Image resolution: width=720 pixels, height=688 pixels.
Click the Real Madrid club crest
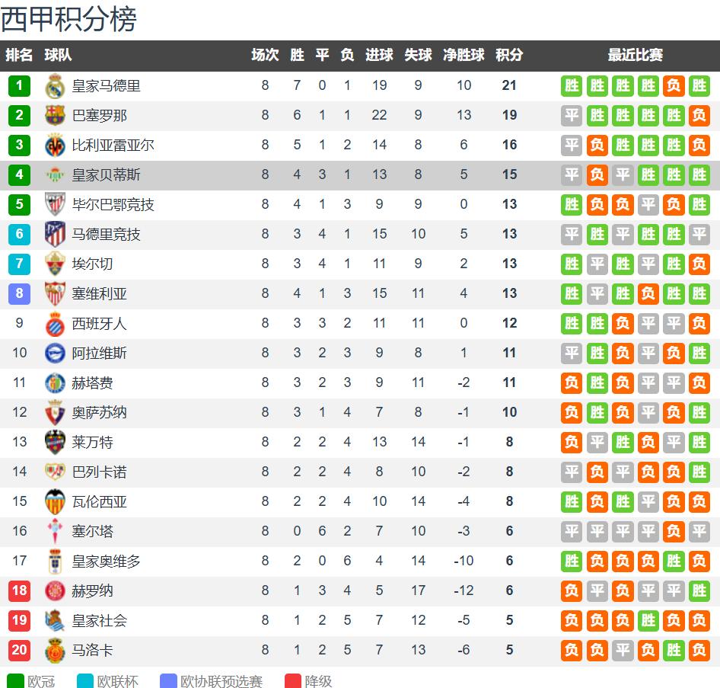(55, 86)
